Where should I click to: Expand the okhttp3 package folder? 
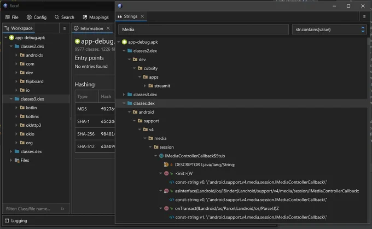point(16,125)
